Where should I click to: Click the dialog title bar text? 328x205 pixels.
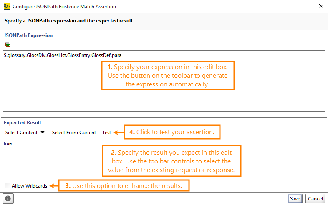(64, 7)
